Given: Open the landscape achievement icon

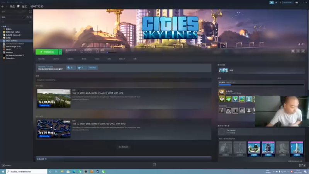Looking at the screenshot, I should tap(242, 99).
